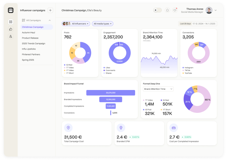Open the dashboard grid view icon
The width and height of the screenshot is (227, 161).
pos(11,22)
